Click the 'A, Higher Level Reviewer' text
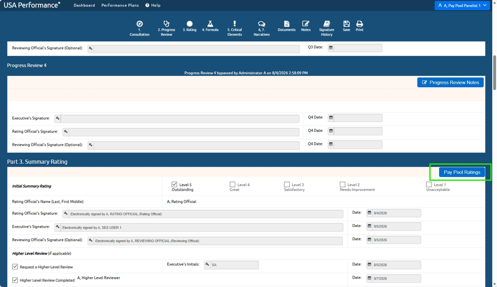 click(x=98, y=278)
